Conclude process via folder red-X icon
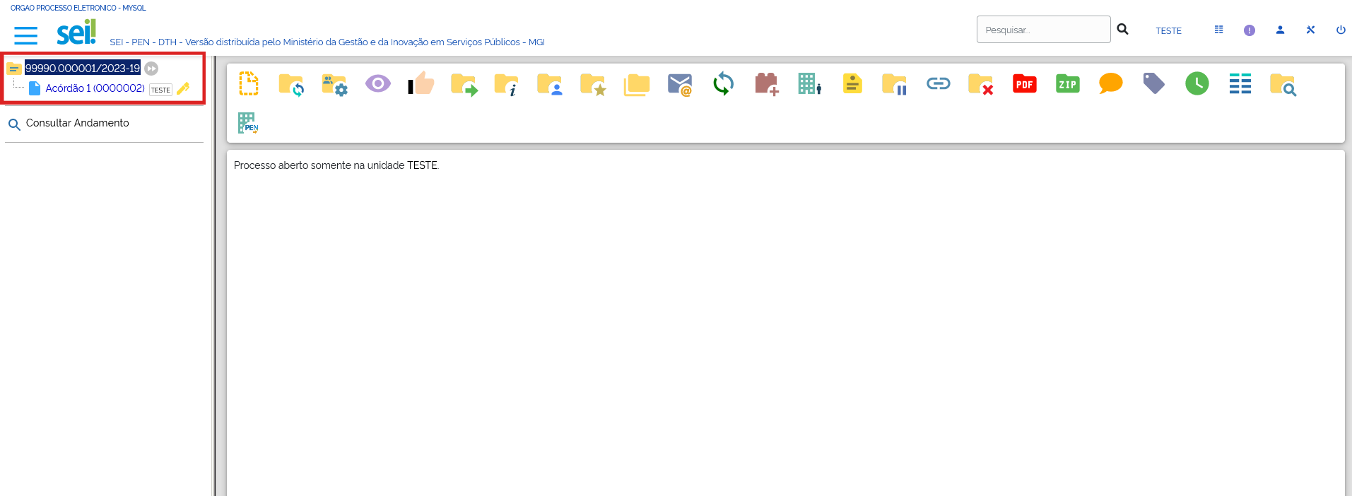 [x=982, y=85]
